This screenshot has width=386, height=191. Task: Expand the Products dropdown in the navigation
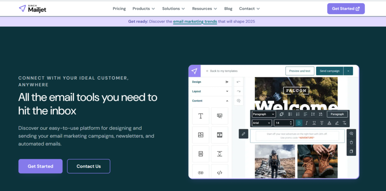click(x=144, y=9)
